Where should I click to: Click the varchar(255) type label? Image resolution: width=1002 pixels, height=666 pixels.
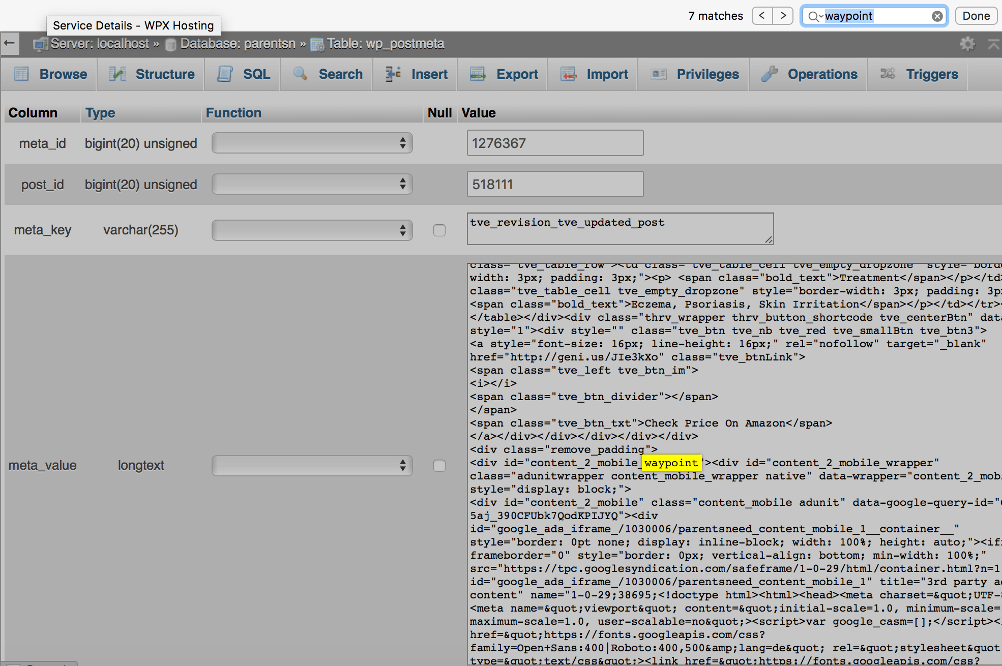141,230
